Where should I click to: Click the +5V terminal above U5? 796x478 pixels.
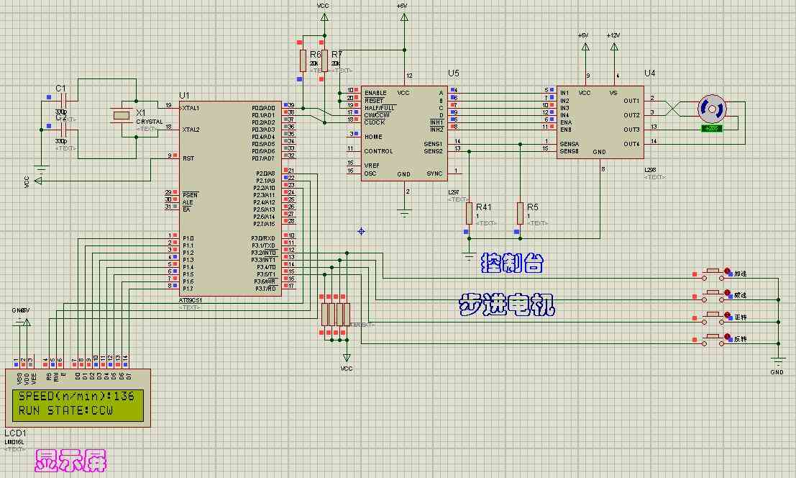pos(404,17)
